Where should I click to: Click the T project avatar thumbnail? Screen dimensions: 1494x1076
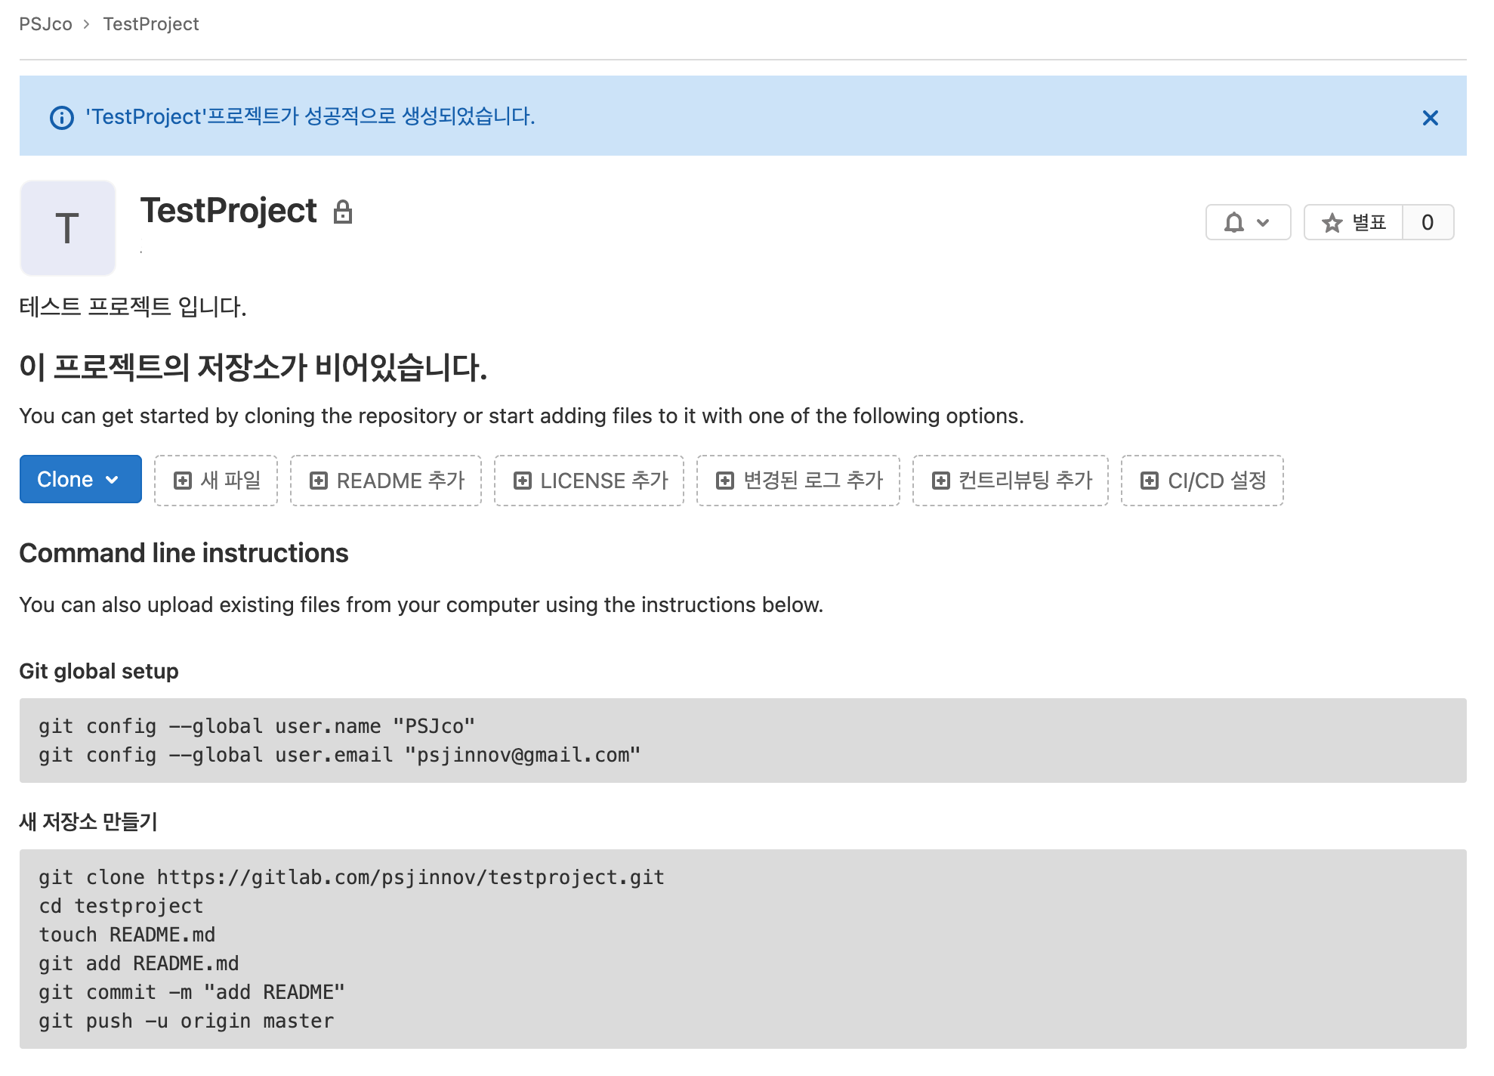67,228
